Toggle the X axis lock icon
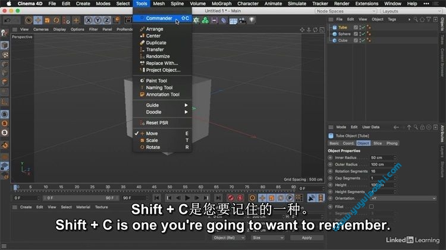The width and height of the screenshot is (446, 250). [x=89, y=20]
